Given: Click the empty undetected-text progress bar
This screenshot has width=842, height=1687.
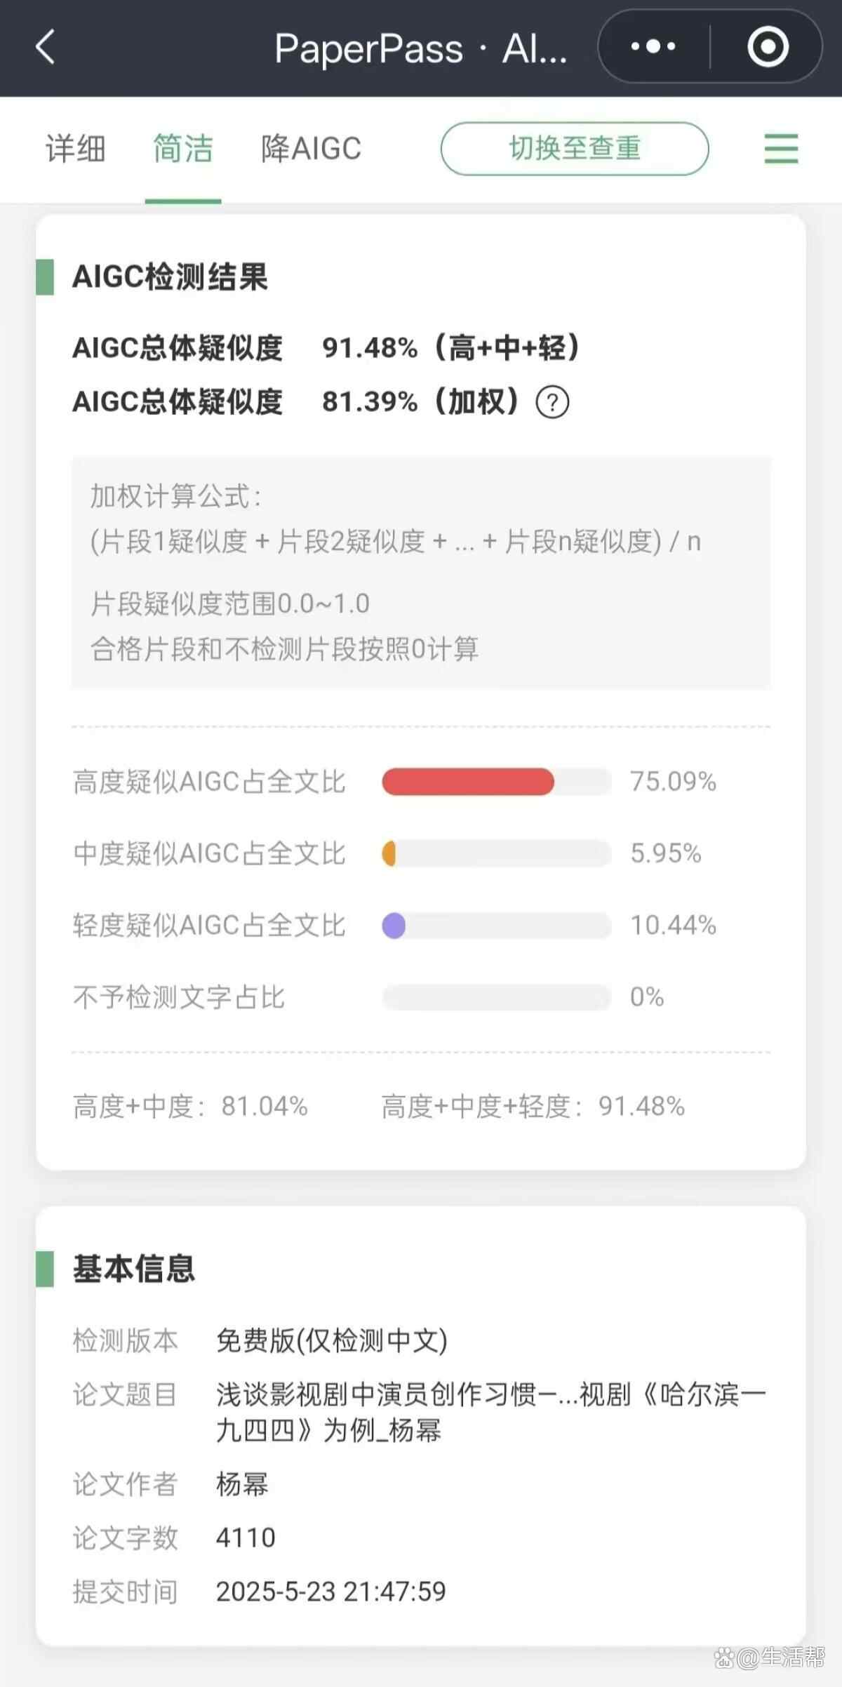Looking at the screenshot, I should tap(495, 997).
